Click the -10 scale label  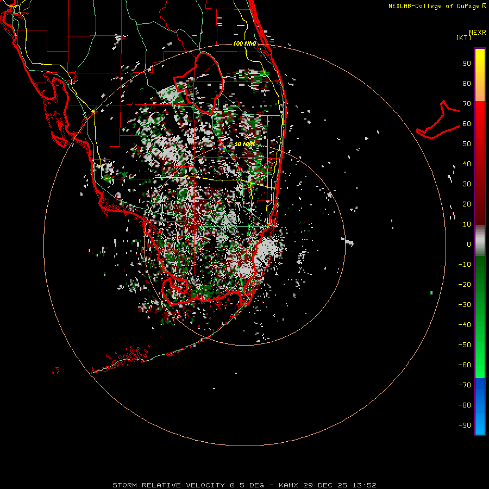coord(465,265)
